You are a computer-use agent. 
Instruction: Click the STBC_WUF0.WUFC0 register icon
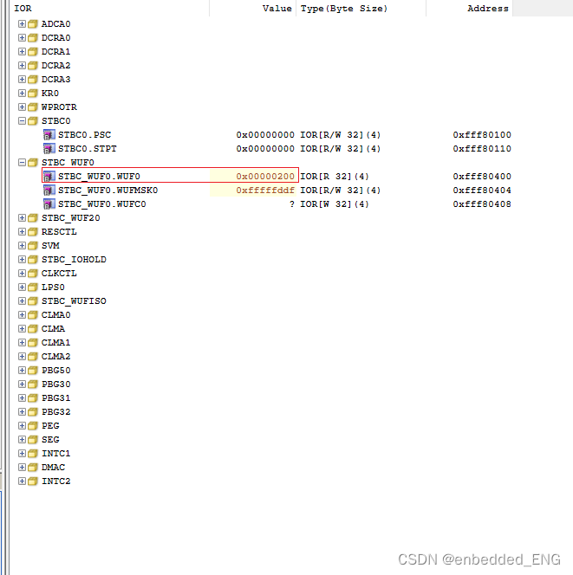coord(49,204)
